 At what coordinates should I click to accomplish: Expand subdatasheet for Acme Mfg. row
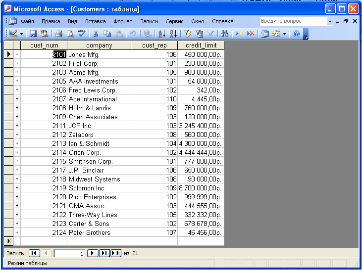[x=17, y=72]
